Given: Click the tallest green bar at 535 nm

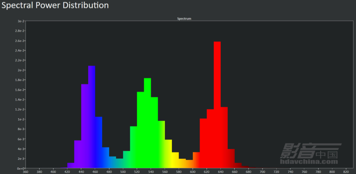Looking at the screenshot, I should pyautogui.click(x=147, y=123).
